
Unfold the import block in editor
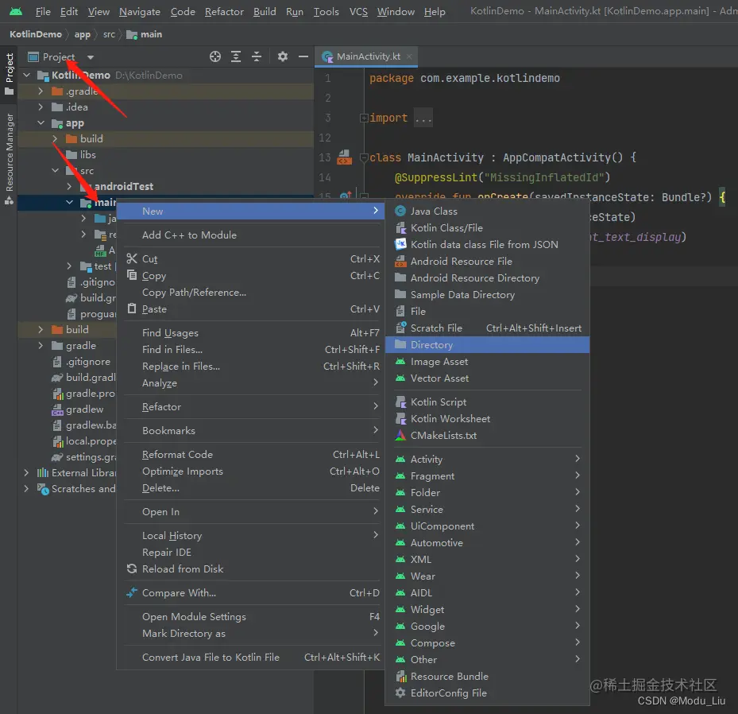tap(364, 118)
